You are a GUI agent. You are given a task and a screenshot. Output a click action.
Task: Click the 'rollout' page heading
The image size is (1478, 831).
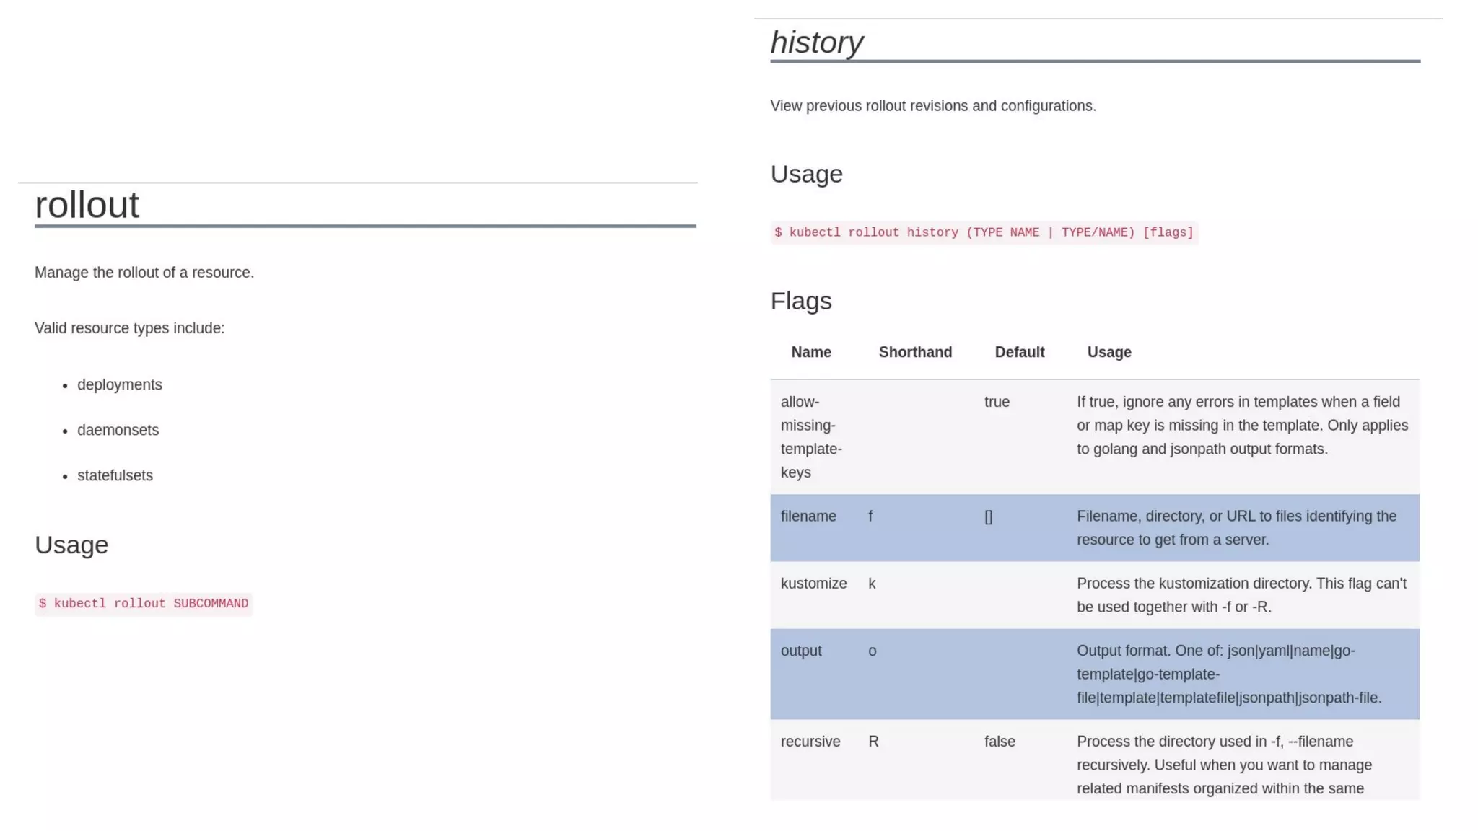(87, 205)
